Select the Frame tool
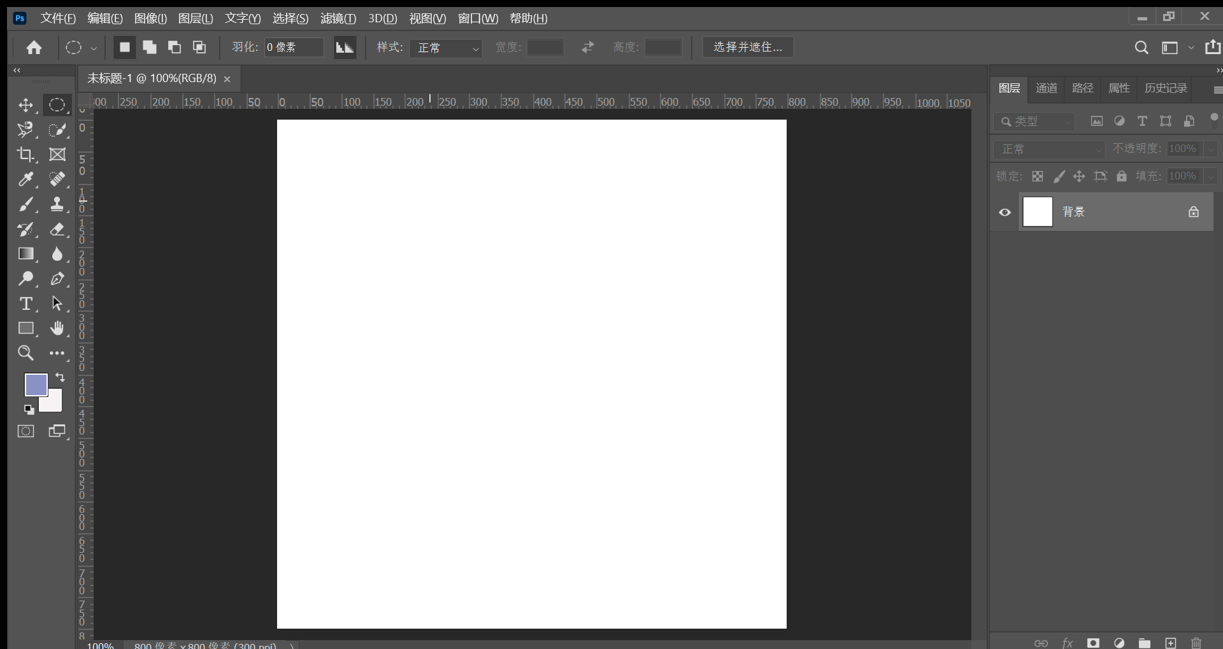The image size is (1223, 649). [57, 155]
